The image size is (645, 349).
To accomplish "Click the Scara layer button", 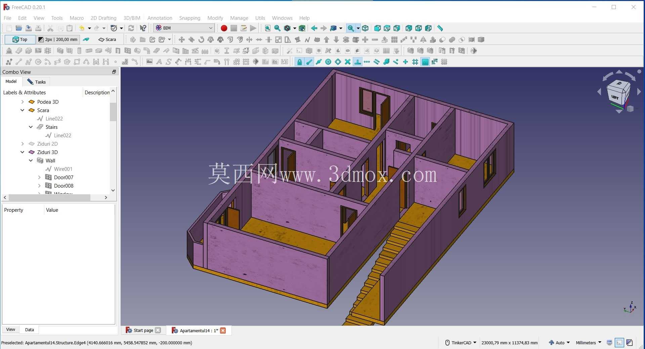I will 107,40.
